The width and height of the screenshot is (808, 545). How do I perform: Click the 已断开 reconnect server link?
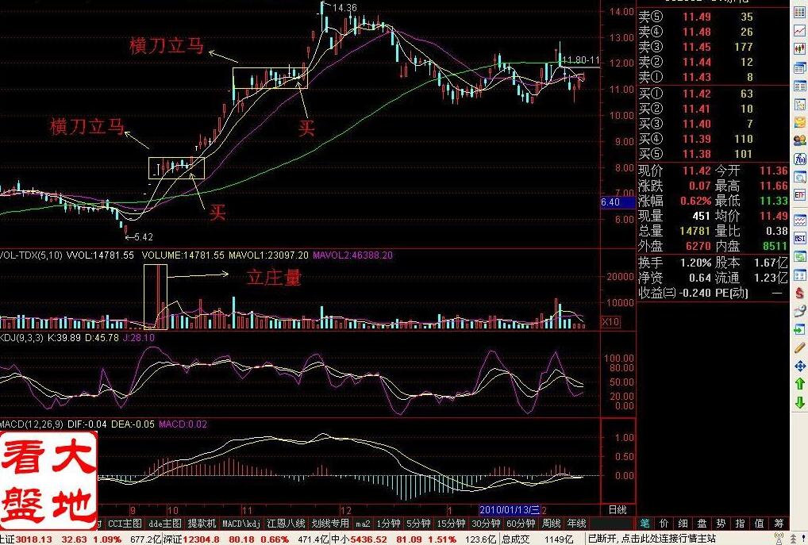[x=652, y=539]
